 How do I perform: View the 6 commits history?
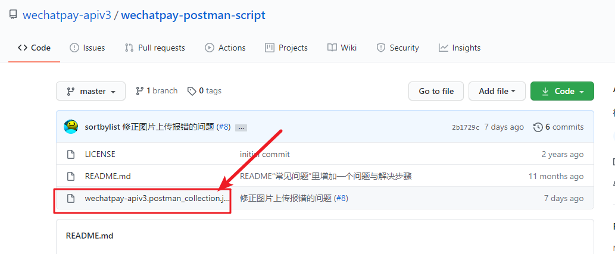[558, 127]
